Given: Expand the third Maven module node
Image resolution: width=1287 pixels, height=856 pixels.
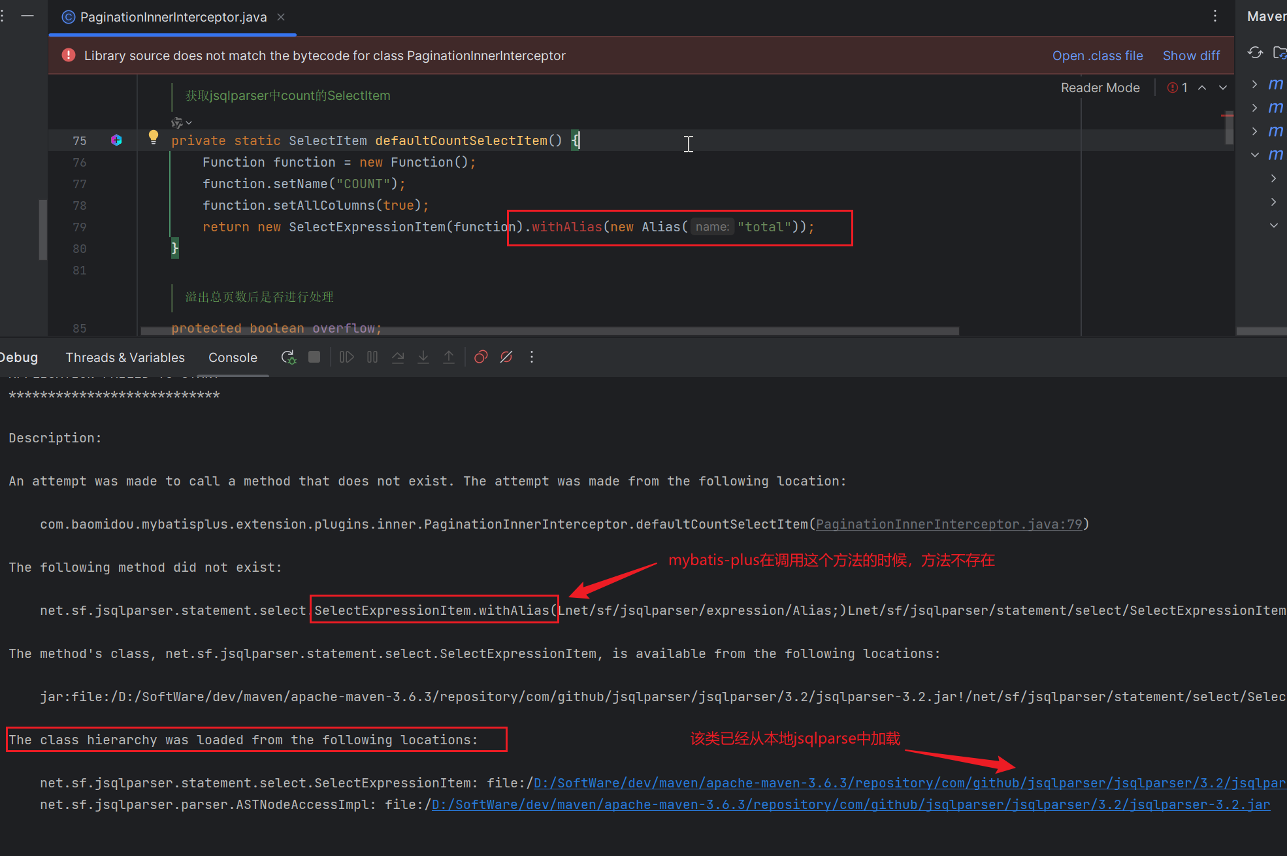Looking at the screenshot, I should (1255, 131).
